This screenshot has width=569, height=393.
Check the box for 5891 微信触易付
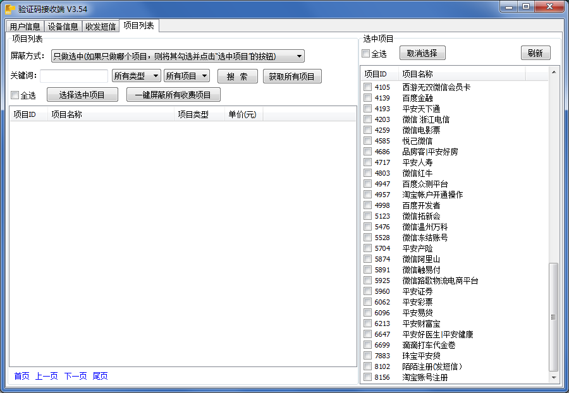click(x=367, y=270)
